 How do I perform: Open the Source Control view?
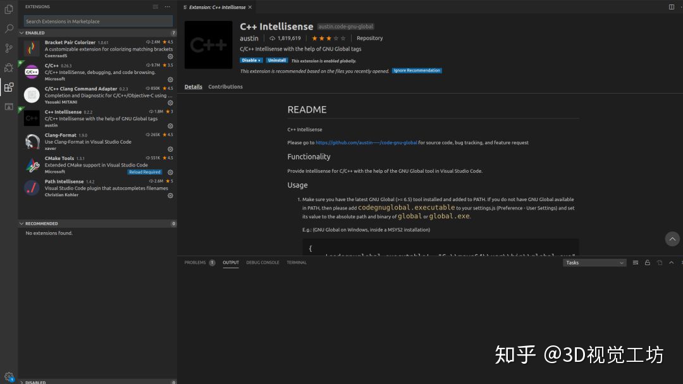[x=9, y=48]
